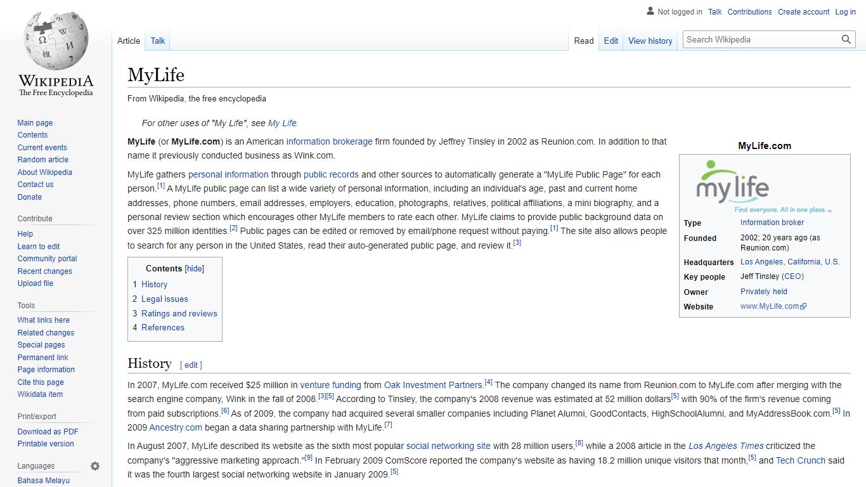This screenshot has height=487, width=866.
Task: Visit www.MyLife.com external website link
Action: tap(773, 306)
